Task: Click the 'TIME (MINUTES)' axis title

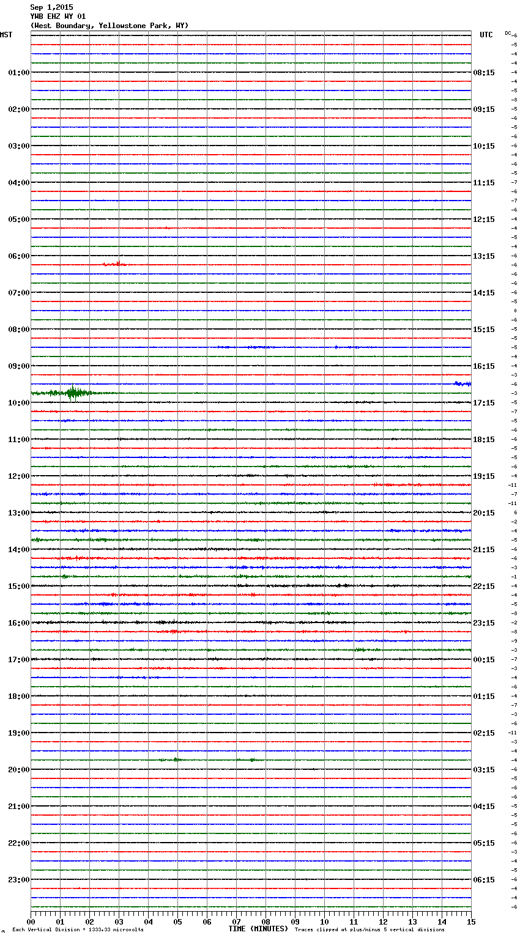Action: pyautogui.click(x=258, y=929)
